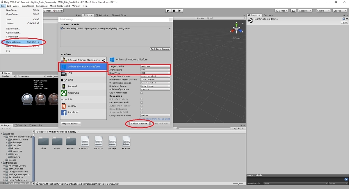The image size is (349, 189).
Task: Select the package file icon
Action: [x=112, y=141]
